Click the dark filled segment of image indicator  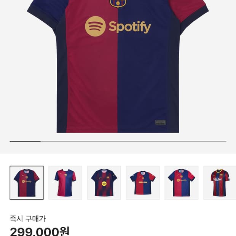click(x=25, y=141)
